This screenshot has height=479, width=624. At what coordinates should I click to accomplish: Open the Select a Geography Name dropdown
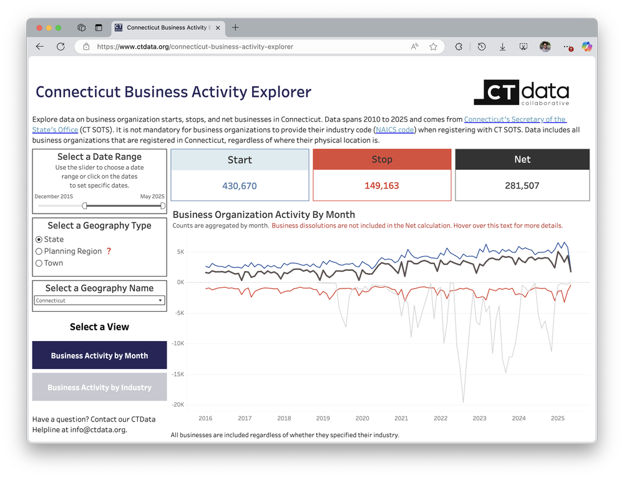point(99,300)
